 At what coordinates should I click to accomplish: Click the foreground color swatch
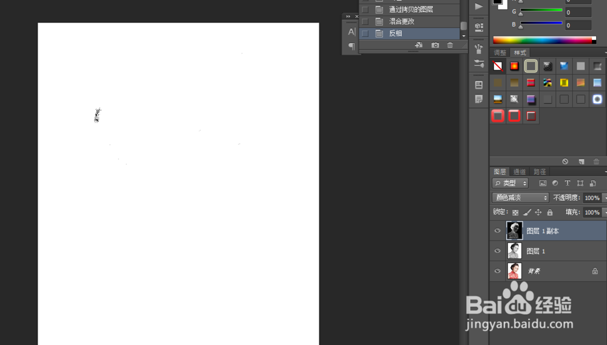[497, 2]
